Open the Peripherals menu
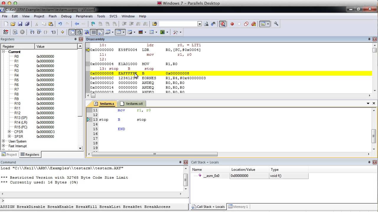The width and height of the screenshot is (378, 212). pyautogui.click(x=84, y=16)
